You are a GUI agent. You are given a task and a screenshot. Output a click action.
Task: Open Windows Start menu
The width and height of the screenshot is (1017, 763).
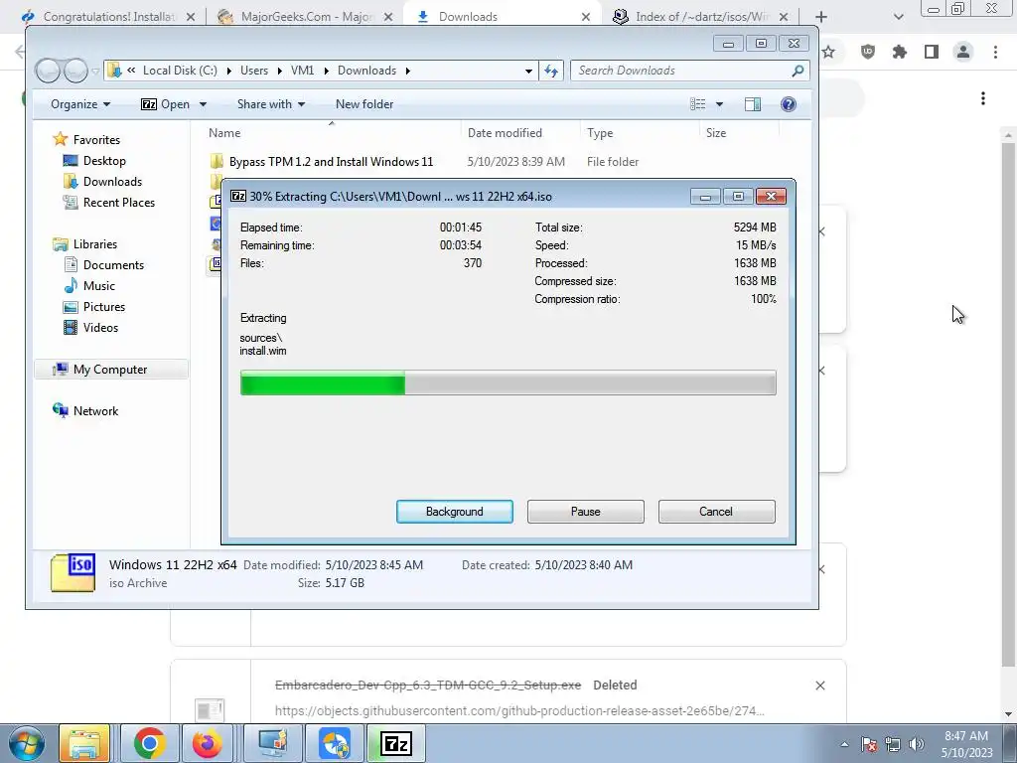tap(26, 743)
